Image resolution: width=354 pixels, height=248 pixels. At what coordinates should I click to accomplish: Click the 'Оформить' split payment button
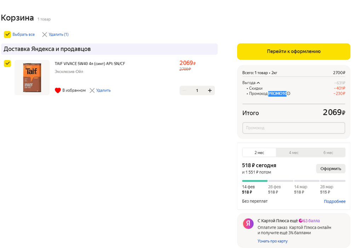331,169
